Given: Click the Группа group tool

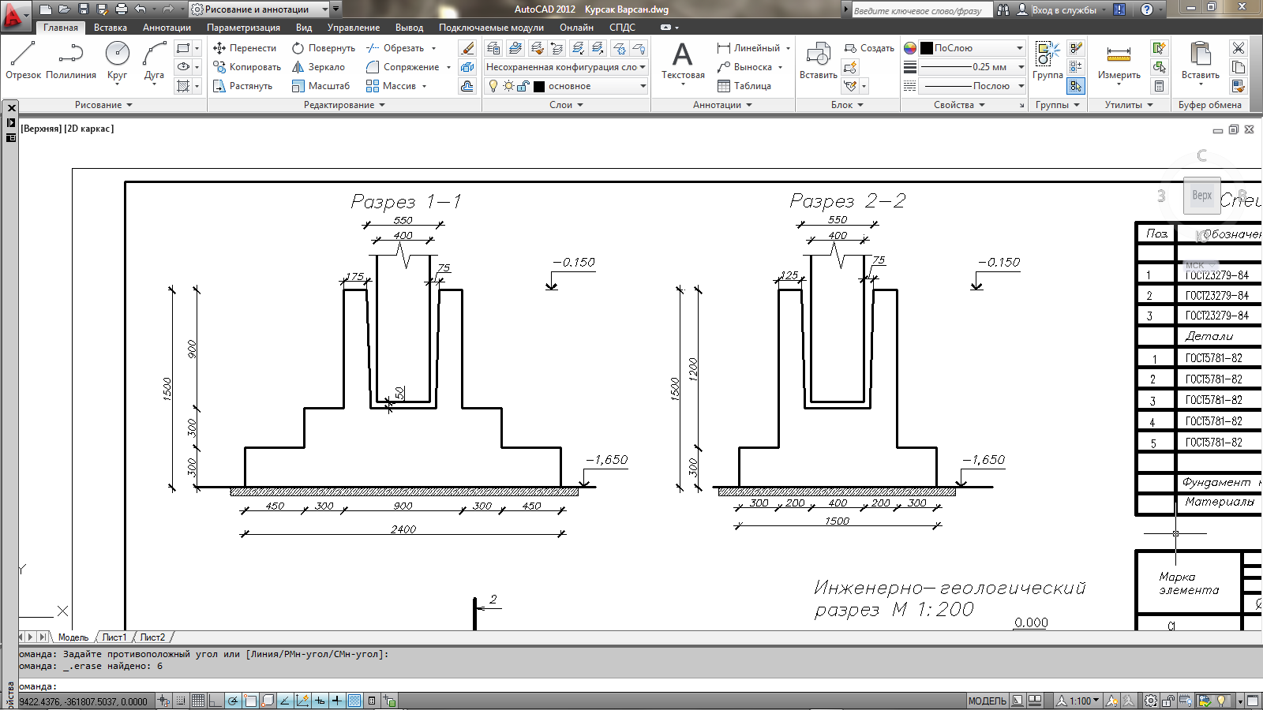Looking at the screenshot, I should tap(1048, 60).
